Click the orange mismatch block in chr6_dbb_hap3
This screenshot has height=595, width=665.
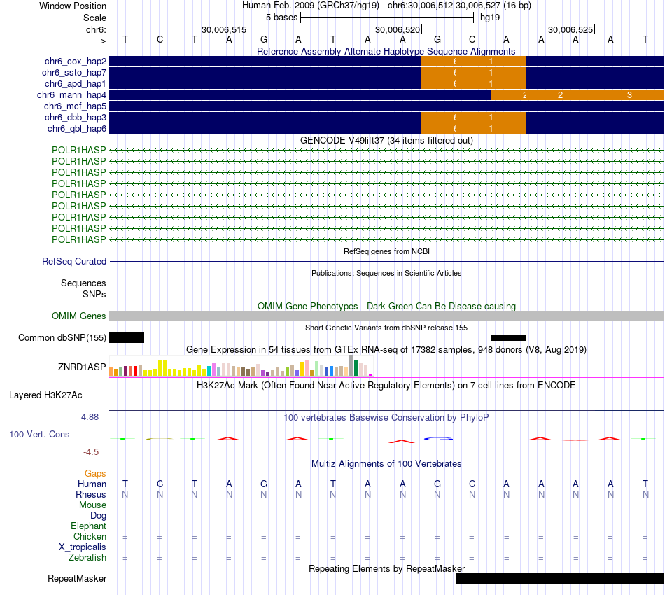pyautogui.click(x=473, y=117)
